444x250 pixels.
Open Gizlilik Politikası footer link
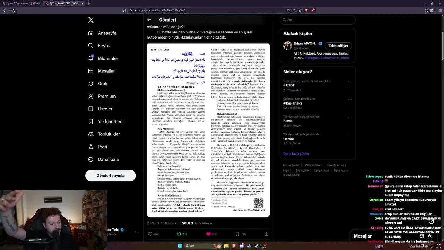(314, 165)
